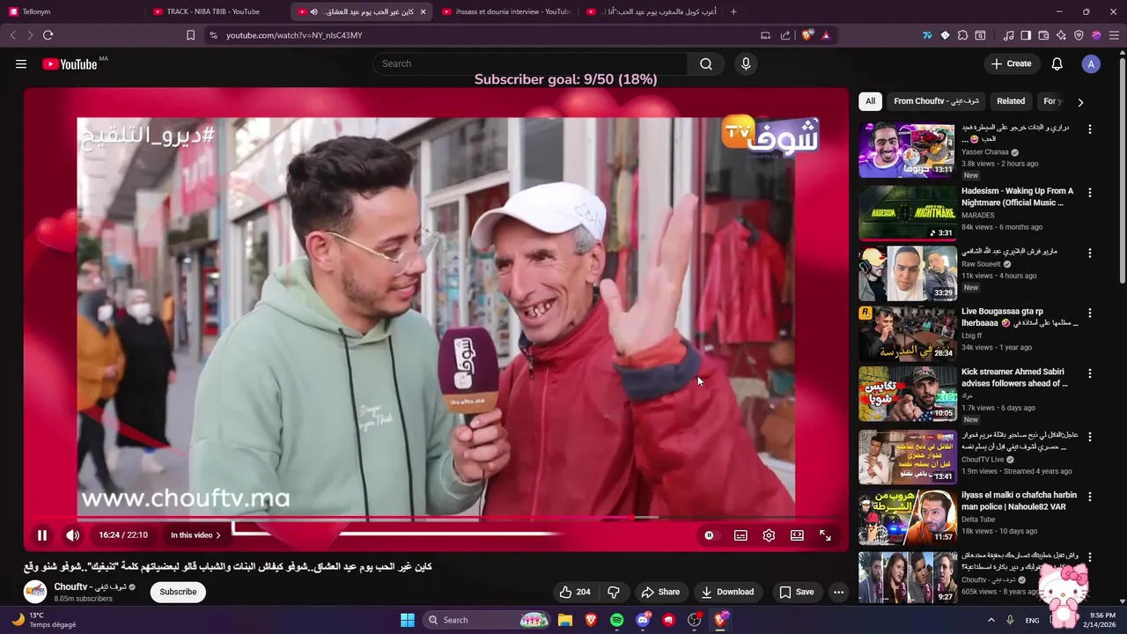Screen dimensions: 1127x634
Task: Open the Windows Start menu
Action: [408, 620]
